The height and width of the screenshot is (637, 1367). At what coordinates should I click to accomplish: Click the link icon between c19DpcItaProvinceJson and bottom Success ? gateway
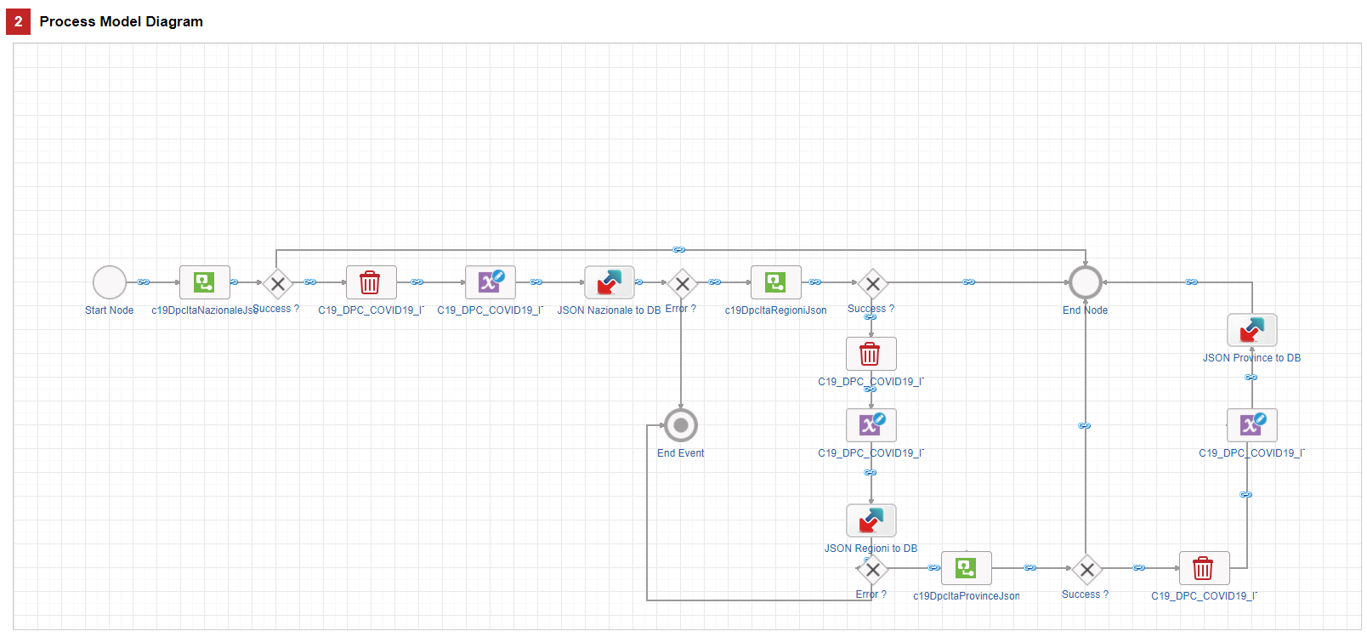pyautogui.click(x=1030, y=567)
